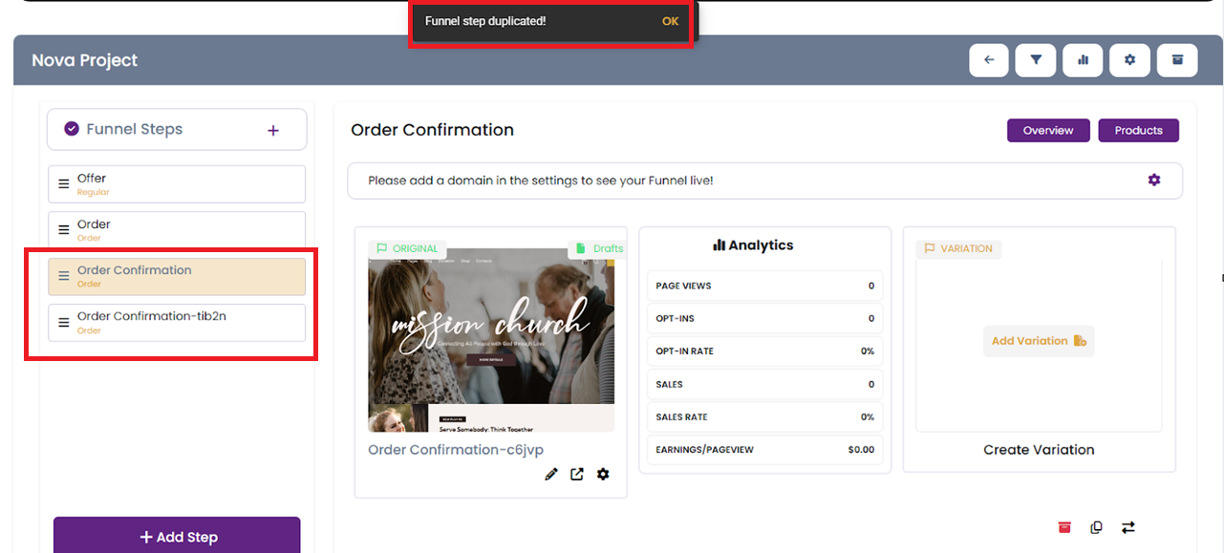Open page preview in new window icon
1224x553 pixels.
pyautogui.click(x=577, y=475)
